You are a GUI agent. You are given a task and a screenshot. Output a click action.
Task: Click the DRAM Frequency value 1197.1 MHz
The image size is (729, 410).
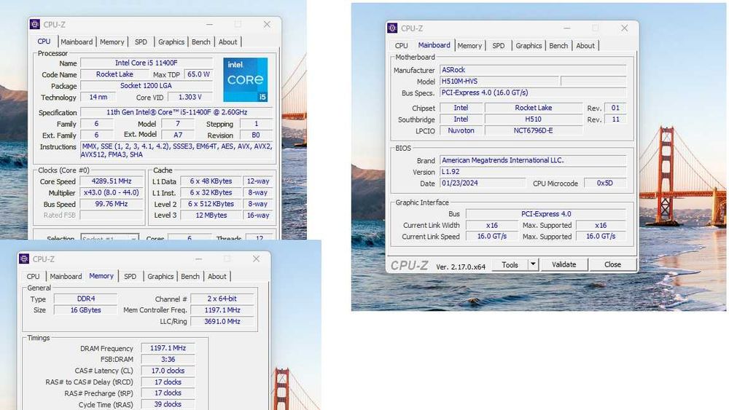168,348
